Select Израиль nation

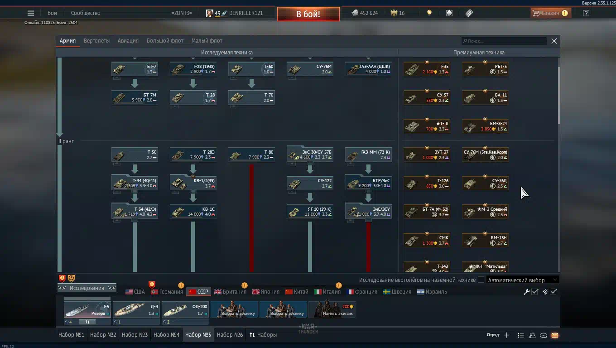[432, 292]
